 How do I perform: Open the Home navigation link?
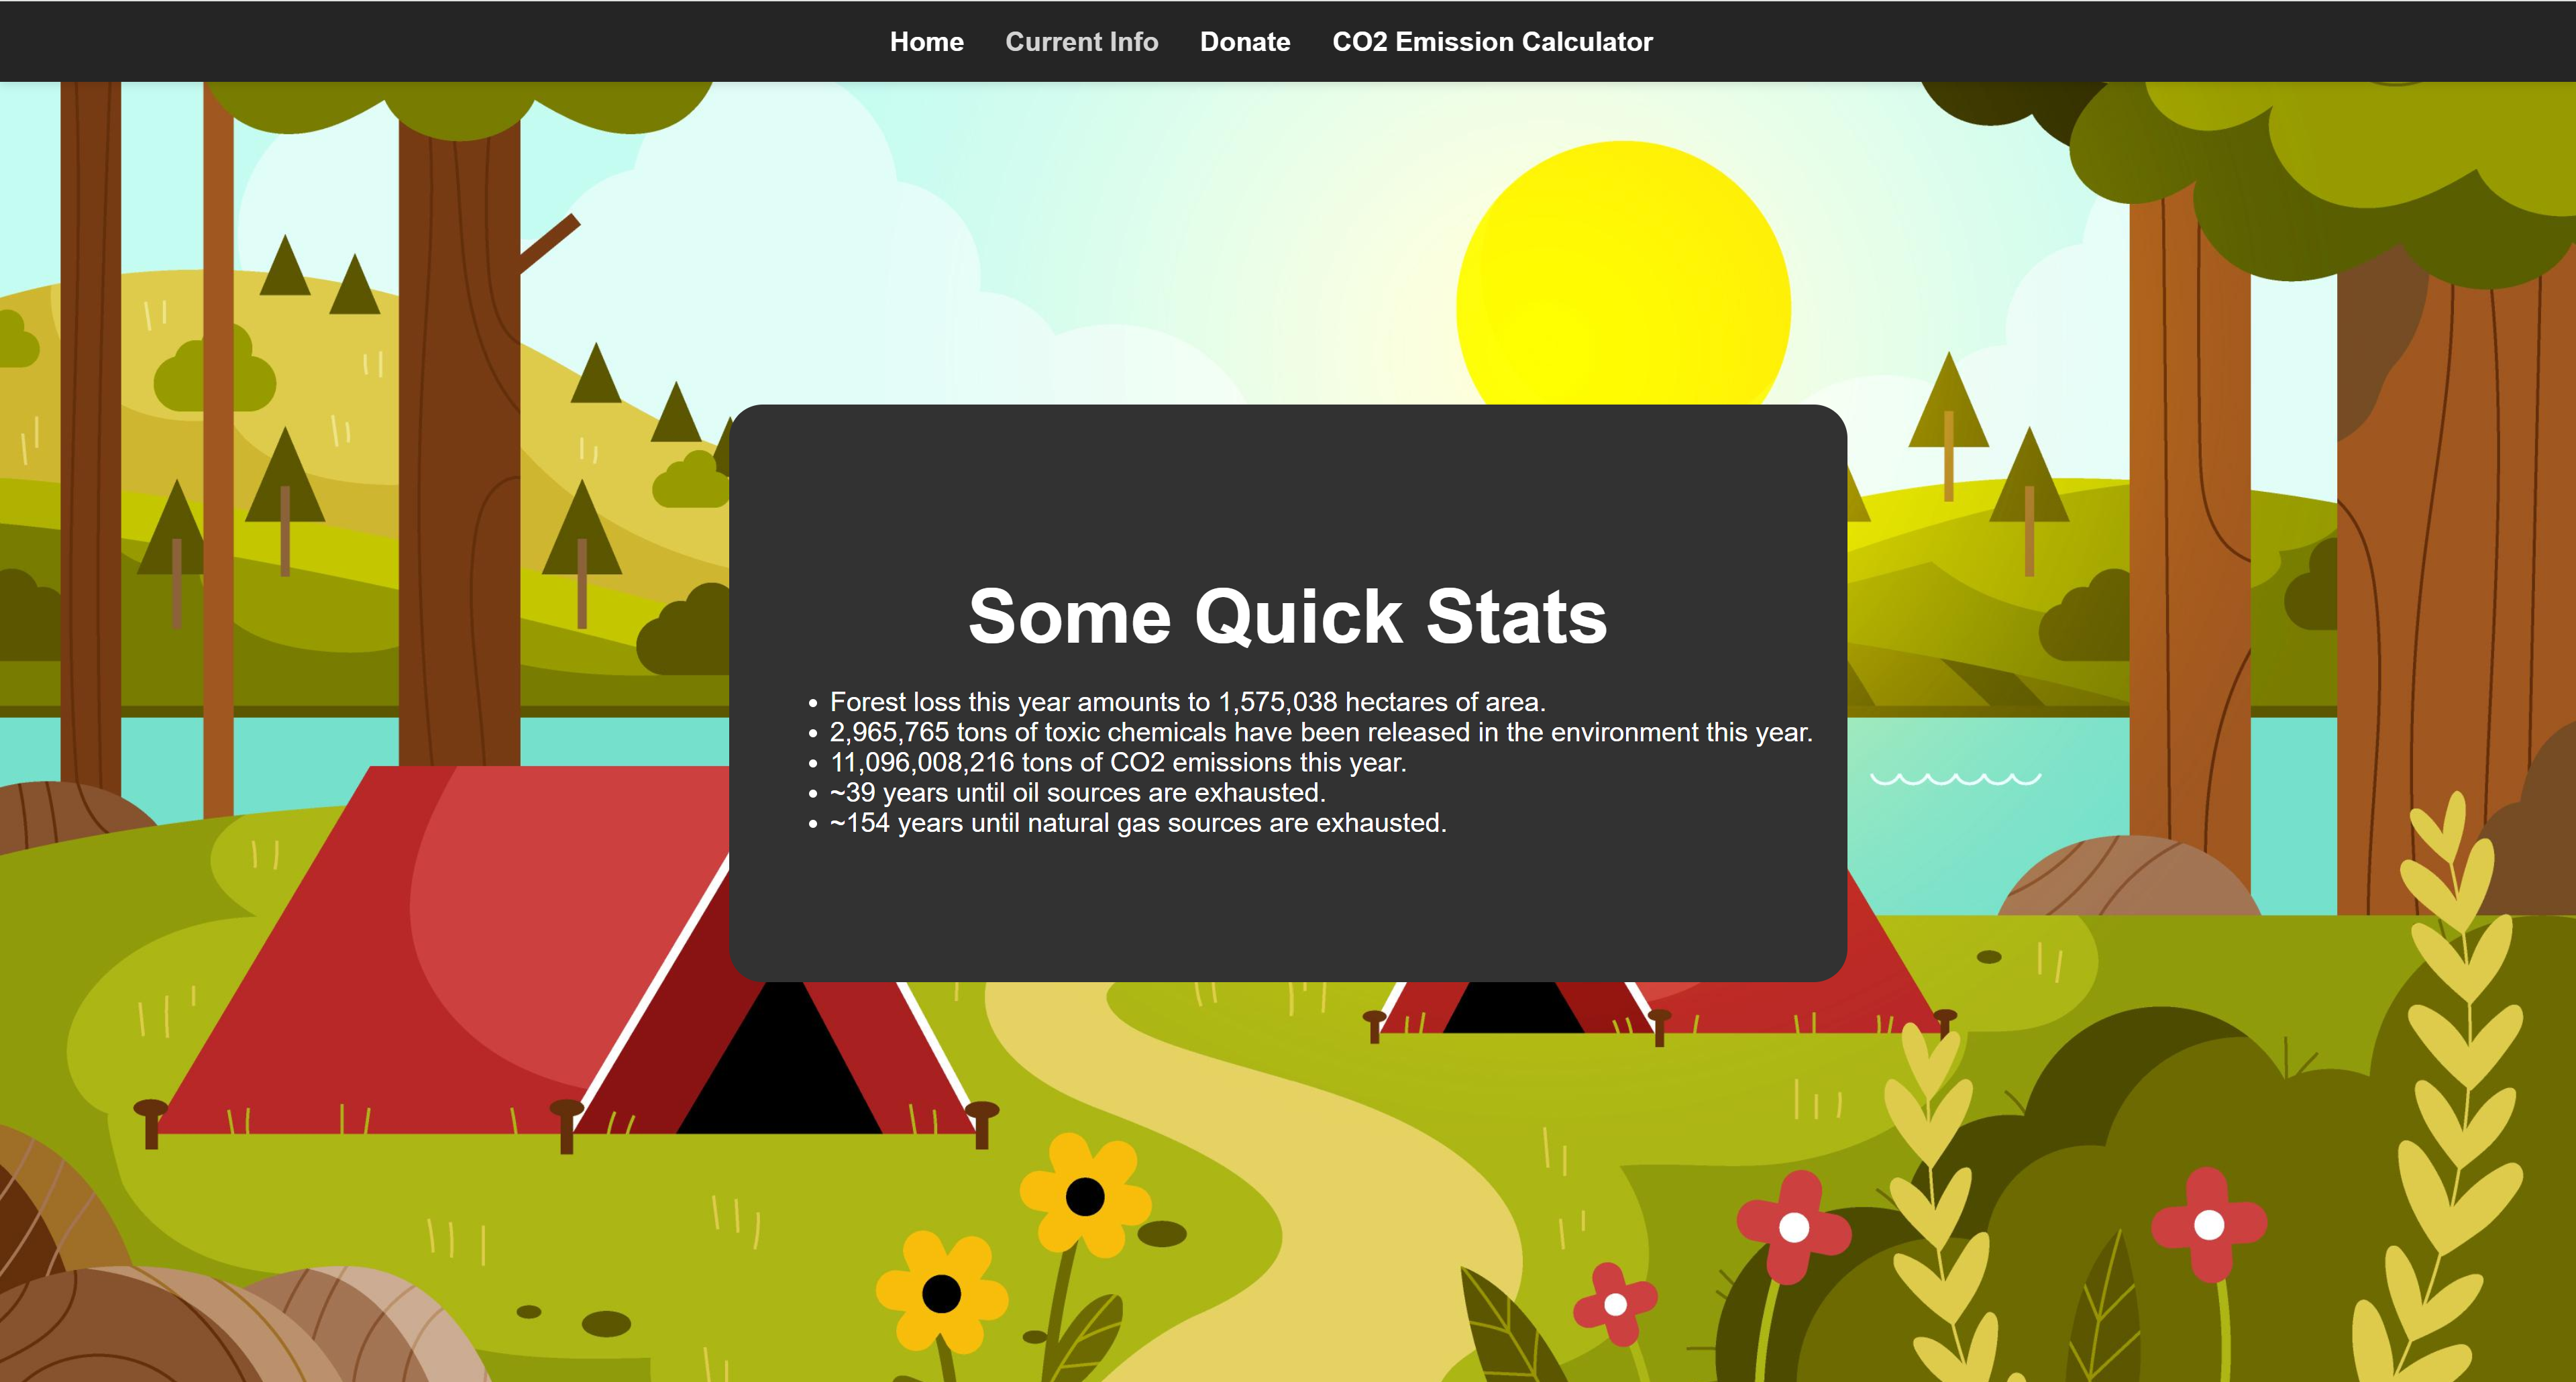click(x=926, y=42)
